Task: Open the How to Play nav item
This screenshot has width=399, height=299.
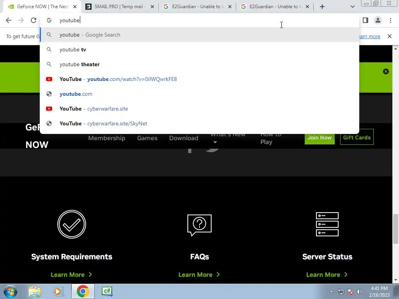Action: coord(270,138)
